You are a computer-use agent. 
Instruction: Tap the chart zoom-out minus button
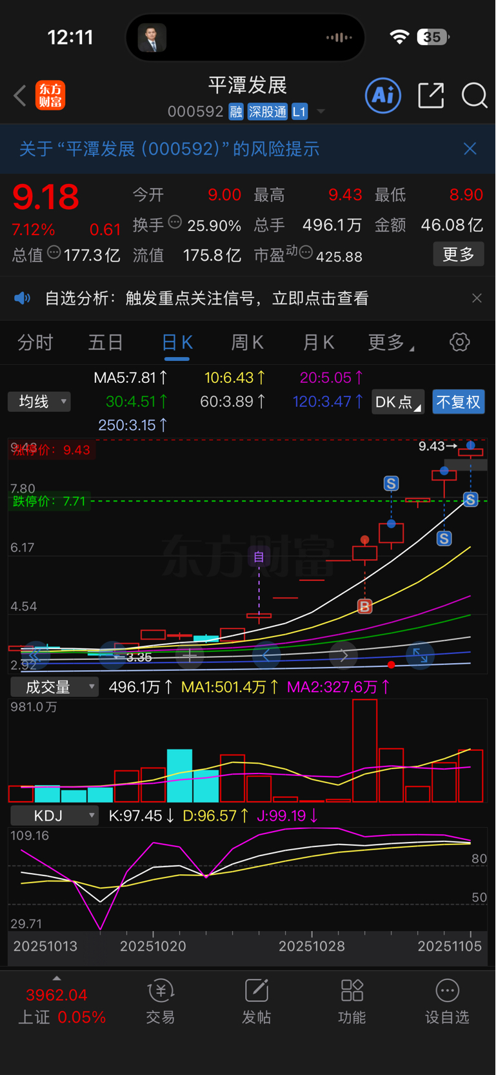tap(114, 655)
